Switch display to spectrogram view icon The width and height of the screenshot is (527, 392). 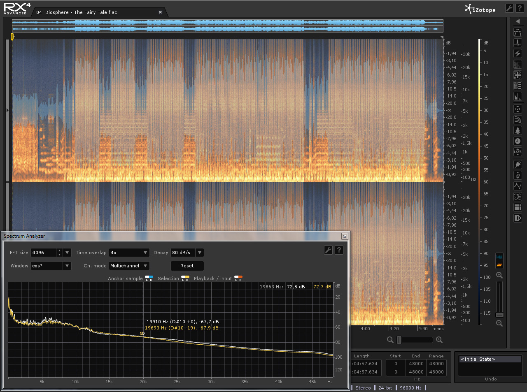coord(499,265)
